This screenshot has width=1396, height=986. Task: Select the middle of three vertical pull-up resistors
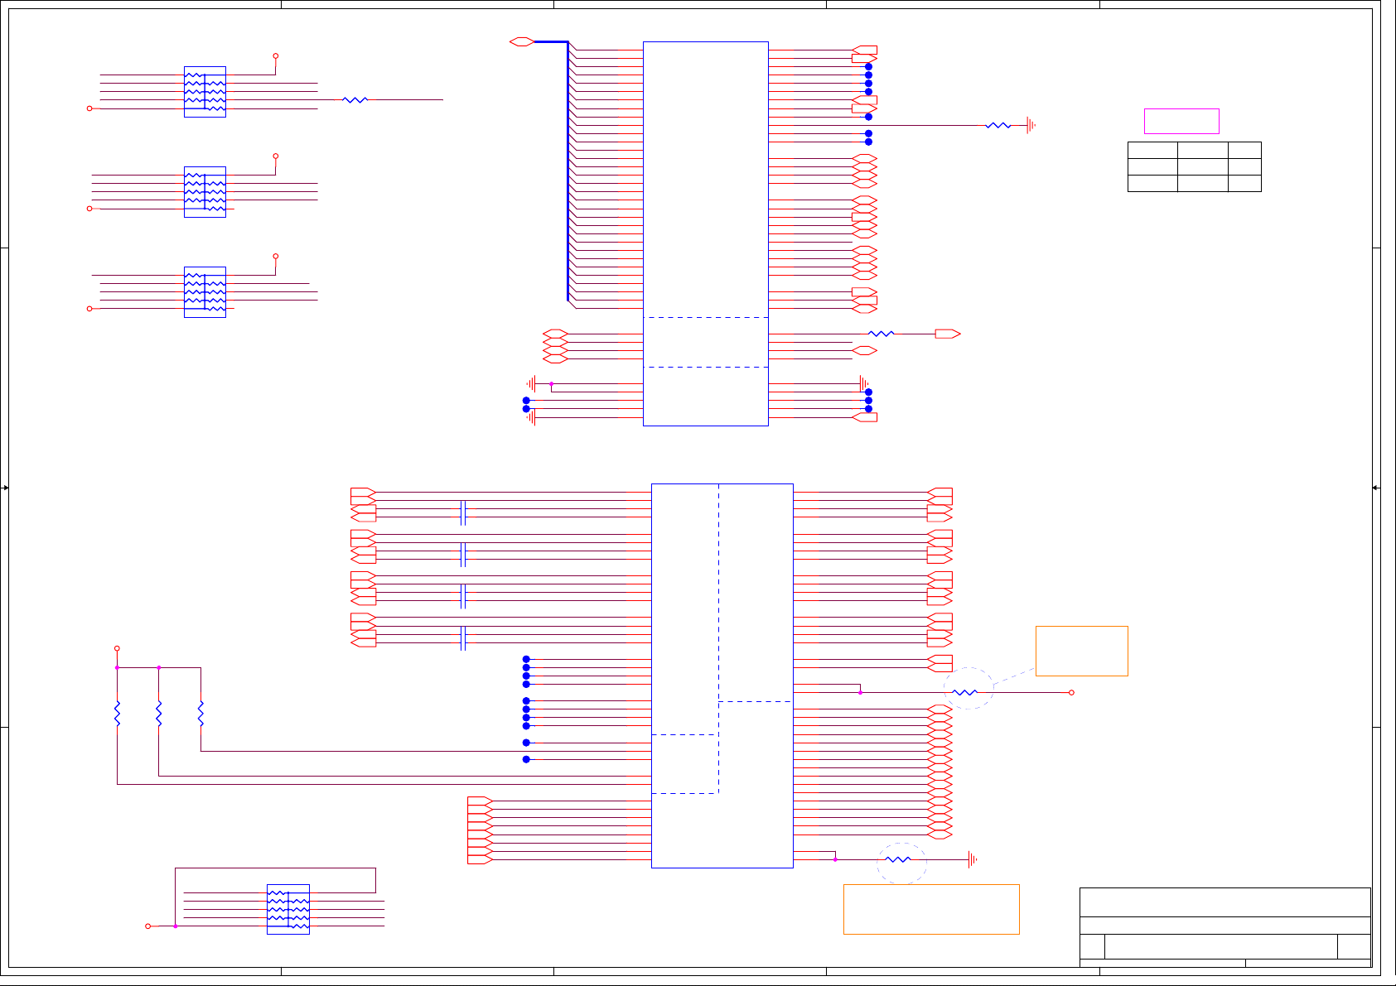point(158,714)
